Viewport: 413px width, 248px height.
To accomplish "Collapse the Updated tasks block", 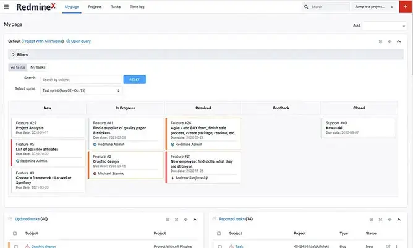I will pyautogui.click(x=195, y=220).
